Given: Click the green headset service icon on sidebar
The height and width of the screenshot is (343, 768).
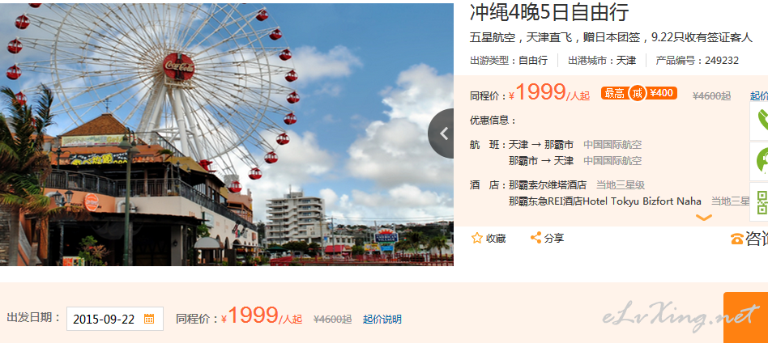Looking at the screenshot, I should click(x=760, y=161).
